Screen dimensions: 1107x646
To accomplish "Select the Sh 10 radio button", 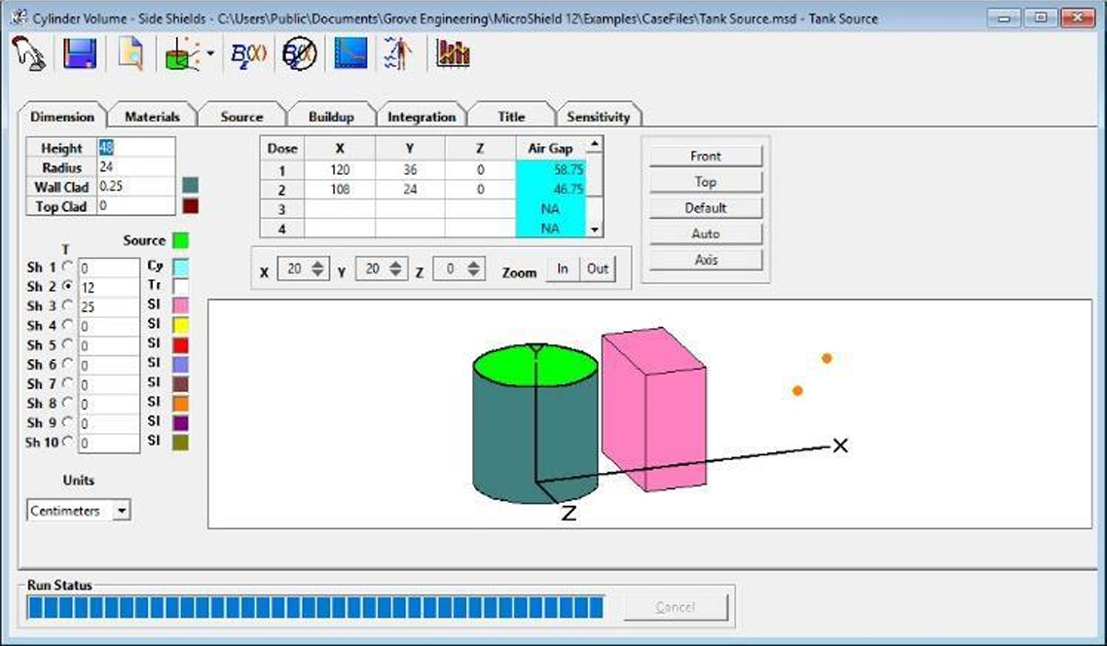I will 68,442.
